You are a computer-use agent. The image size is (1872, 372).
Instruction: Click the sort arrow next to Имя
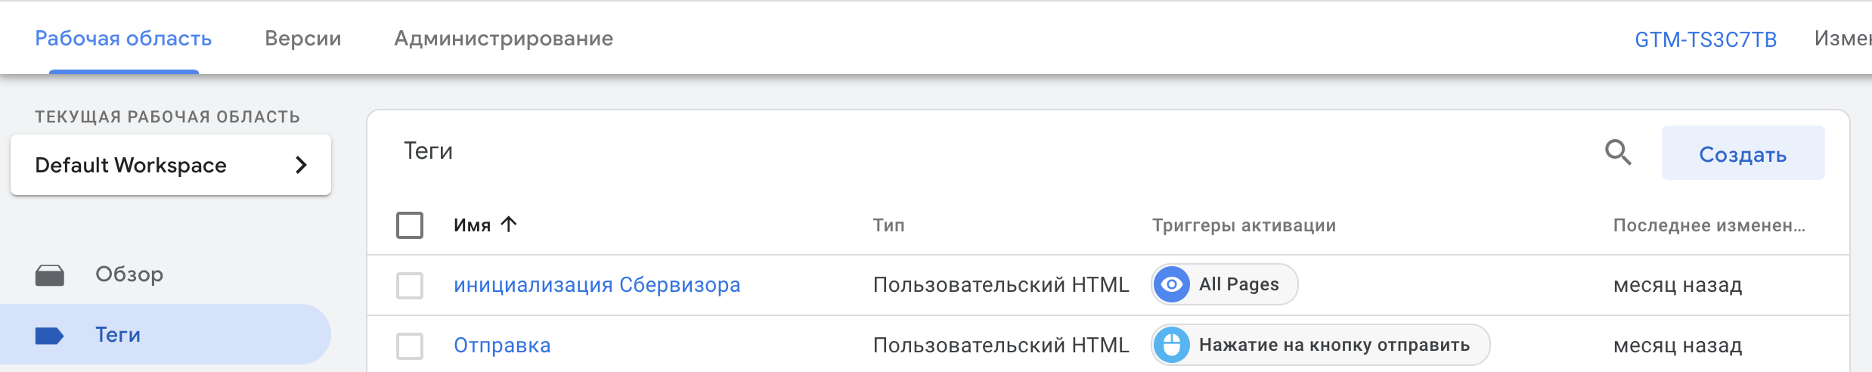[x=509, y=224]
